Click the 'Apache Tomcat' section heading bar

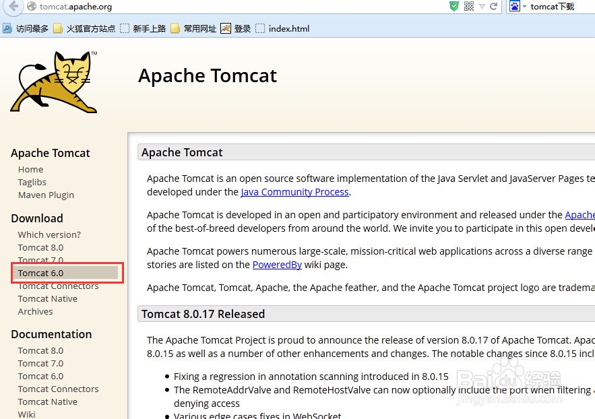point(366,152)
